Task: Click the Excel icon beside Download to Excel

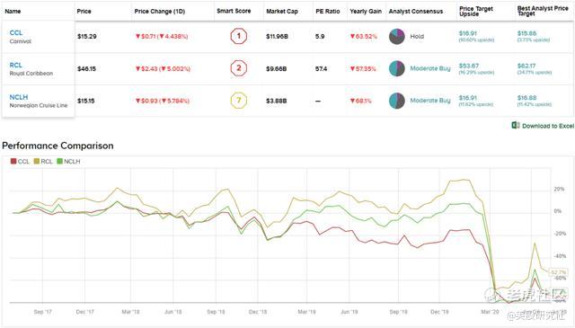Action: point(516,126)
